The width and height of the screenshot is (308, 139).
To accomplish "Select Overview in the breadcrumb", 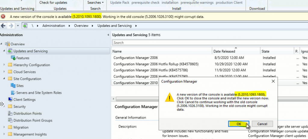I will (x=81, y=26).
